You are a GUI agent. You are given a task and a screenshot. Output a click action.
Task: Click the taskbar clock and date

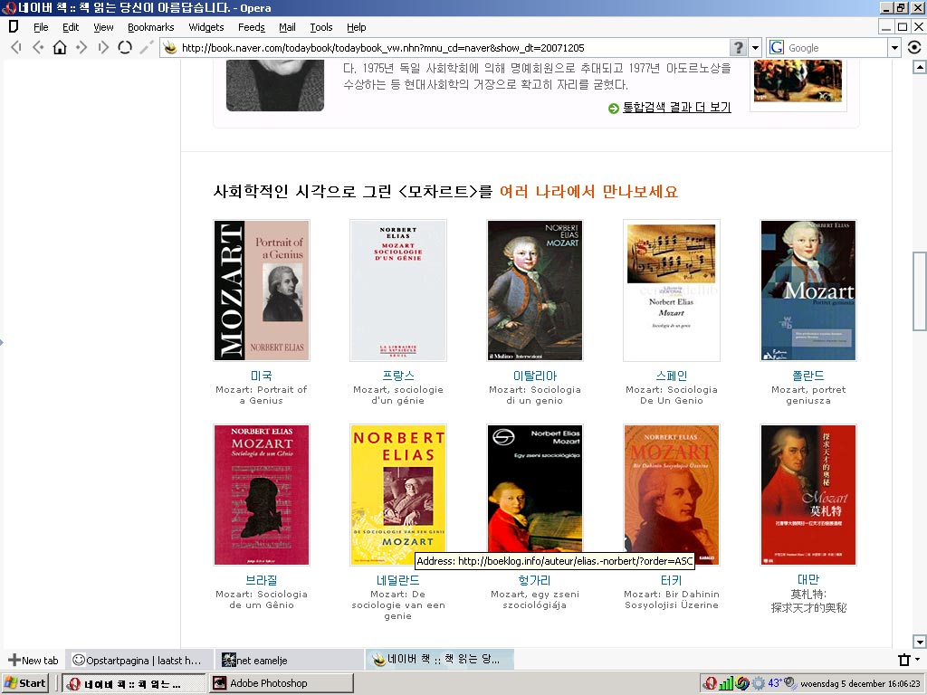click(860, 684)
